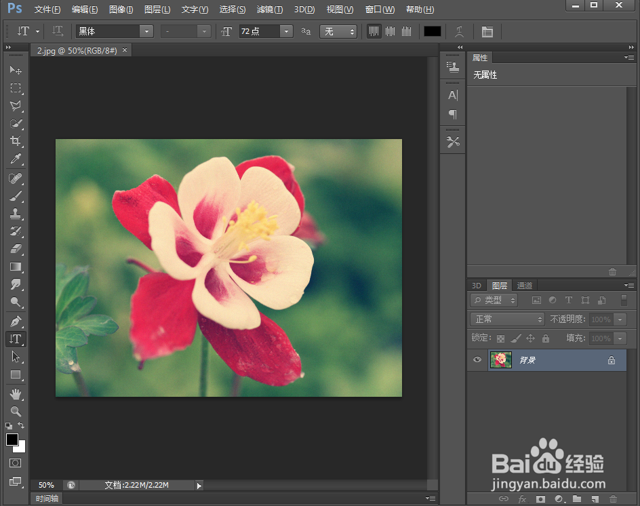Image resolution: width=640 pixels, height=506 pixels.
Task: Select the Vertical Type tool
Action: point(16,339)
